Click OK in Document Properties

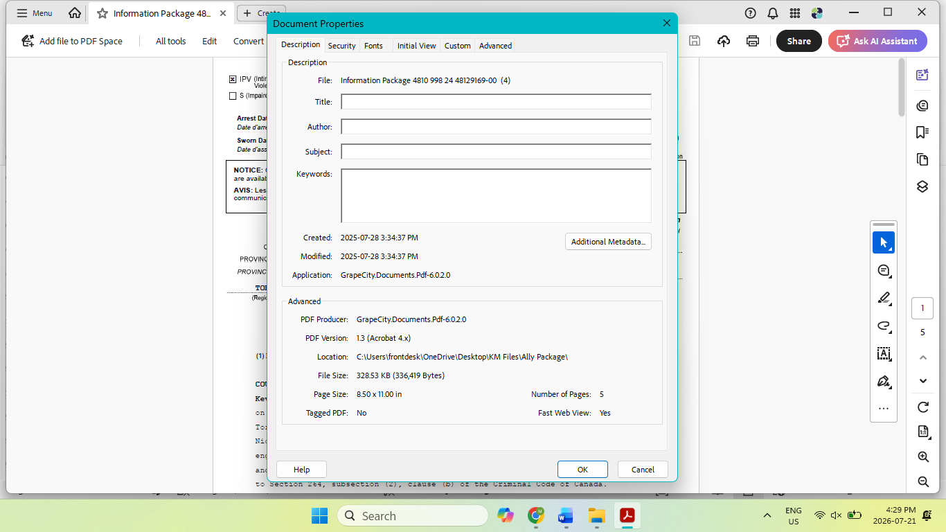582,469
